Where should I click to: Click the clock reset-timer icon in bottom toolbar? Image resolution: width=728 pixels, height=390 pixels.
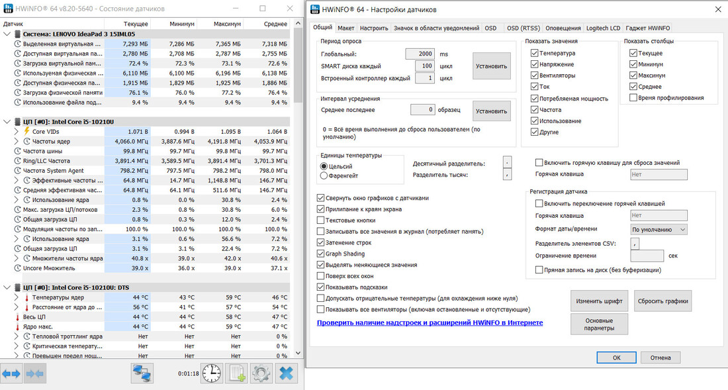coord(212,373)
